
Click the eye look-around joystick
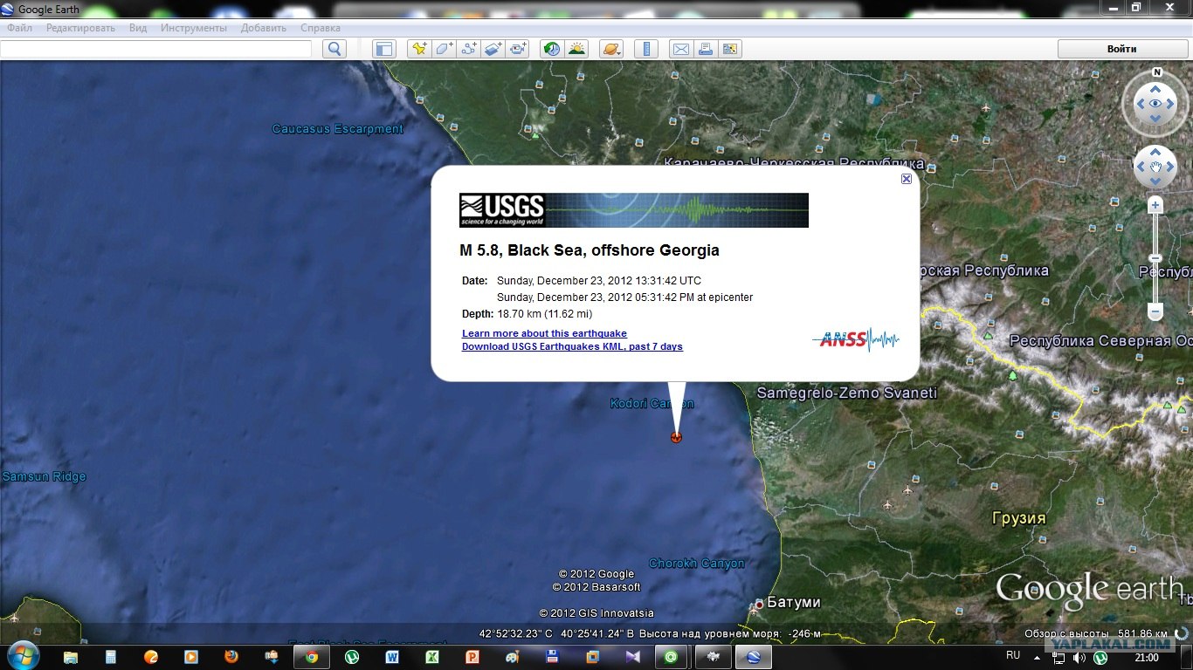coord(1155,104)
